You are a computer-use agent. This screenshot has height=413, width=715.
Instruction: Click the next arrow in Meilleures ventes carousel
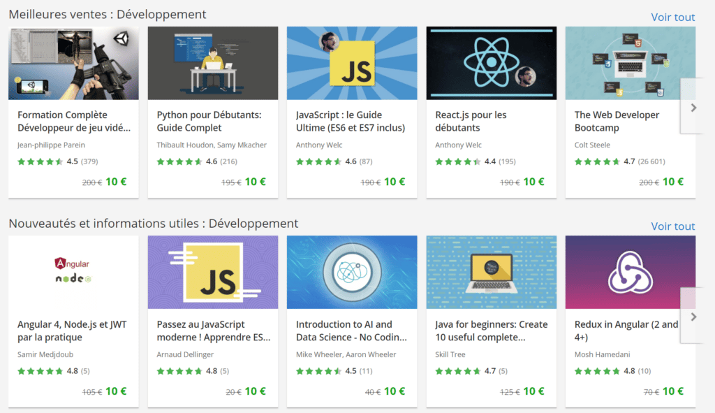(692, 108)
